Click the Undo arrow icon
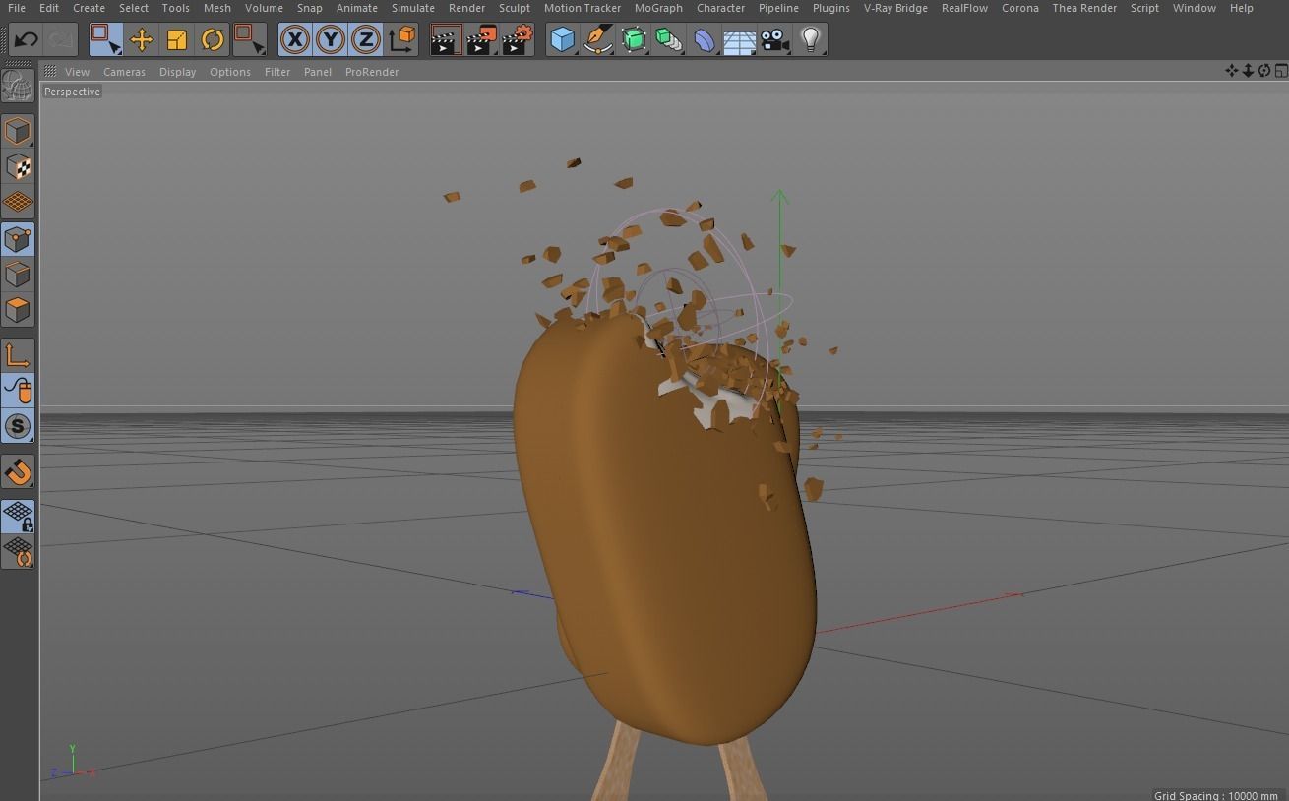 26,40
